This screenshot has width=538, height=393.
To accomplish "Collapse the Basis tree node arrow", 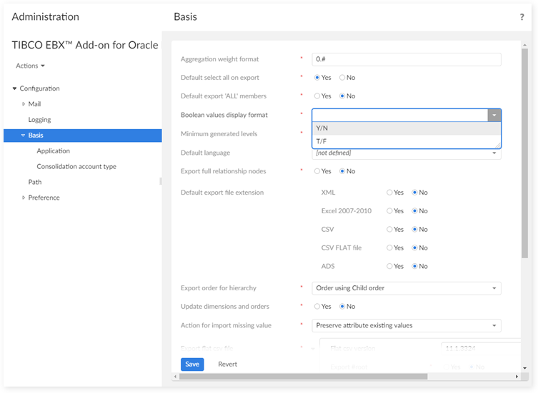I will [x=23, y=136].
